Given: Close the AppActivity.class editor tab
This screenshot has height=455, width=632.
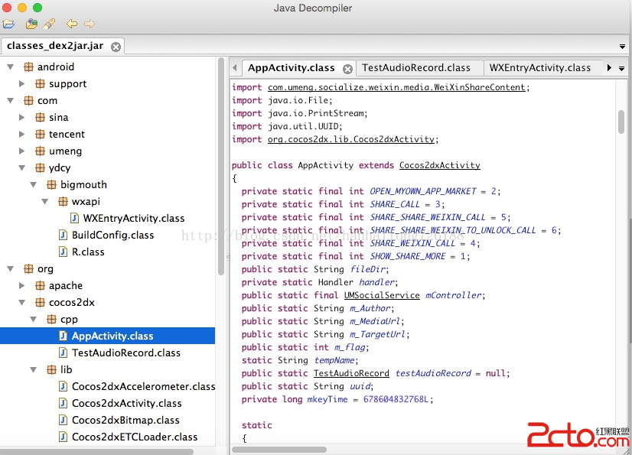Looking at the screenshot, I should click(x=347, y=68).
